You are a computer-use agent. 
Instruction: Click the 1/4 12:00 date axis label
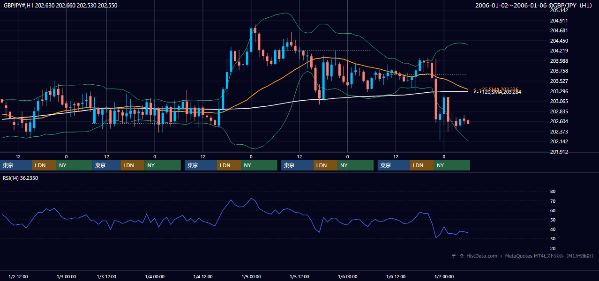[x=203, y=277]
